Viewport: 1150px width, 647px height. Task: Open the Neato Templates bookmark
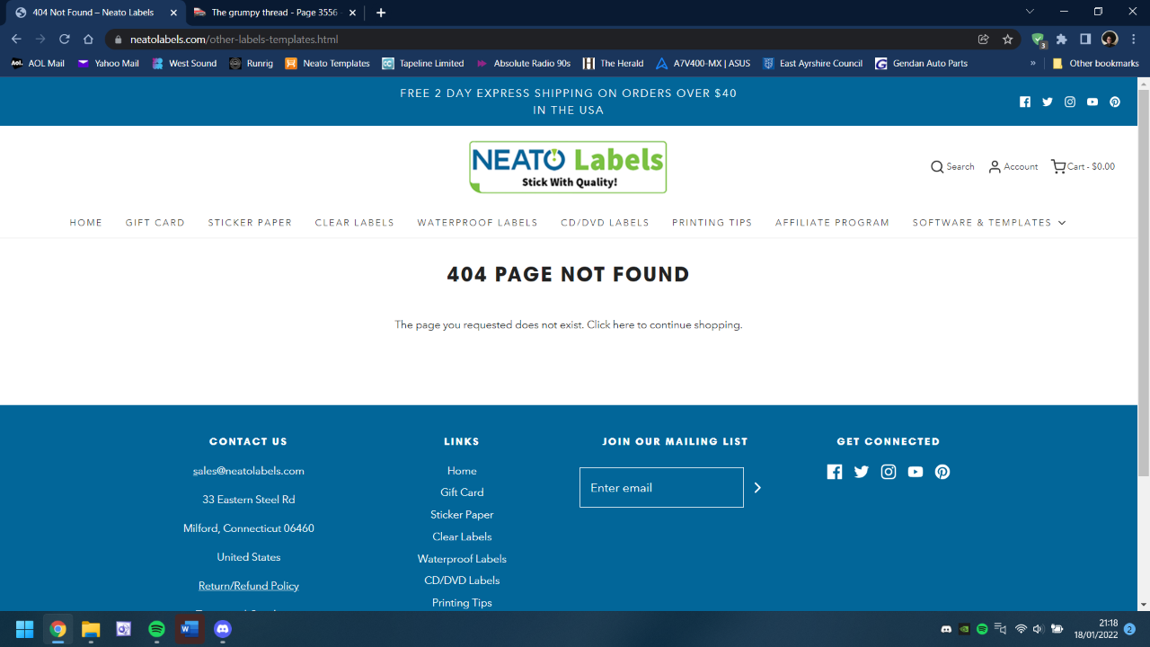(x=328, y=64)
